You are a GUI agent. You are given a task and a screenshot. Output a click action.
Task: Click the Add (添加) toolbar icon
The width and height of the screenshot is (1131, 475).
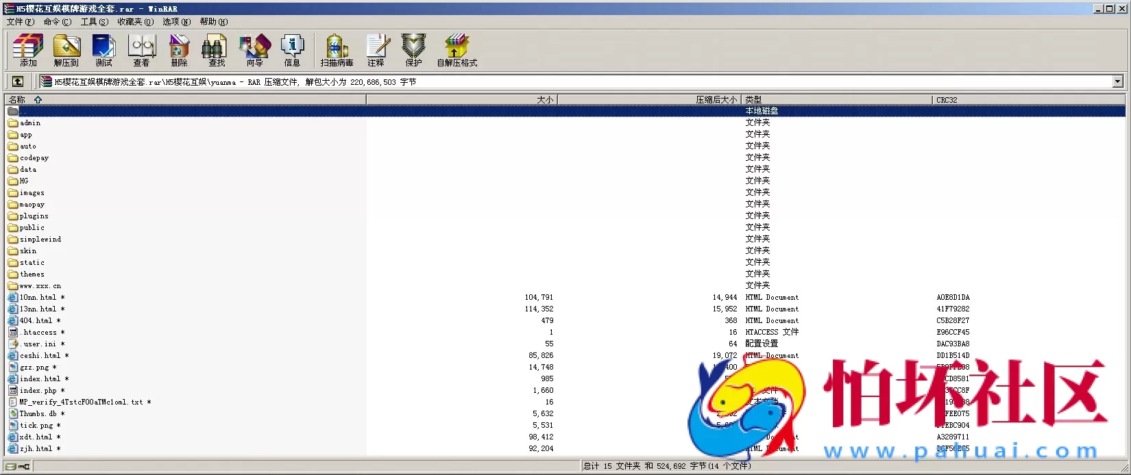pos(28,50)
